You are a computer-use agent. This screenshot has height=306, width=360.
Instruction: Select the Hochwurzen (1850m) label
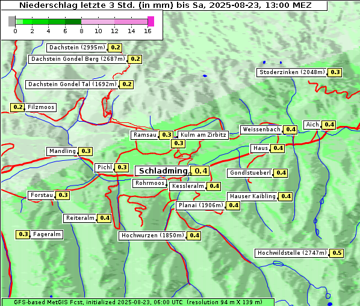coord(153,236)
